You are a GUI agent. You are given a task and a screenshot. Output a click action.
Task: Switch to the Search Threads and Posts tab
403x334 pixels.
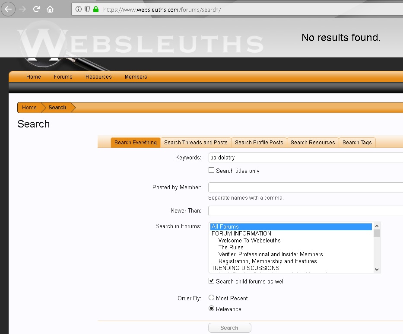(x=196, y=143)
